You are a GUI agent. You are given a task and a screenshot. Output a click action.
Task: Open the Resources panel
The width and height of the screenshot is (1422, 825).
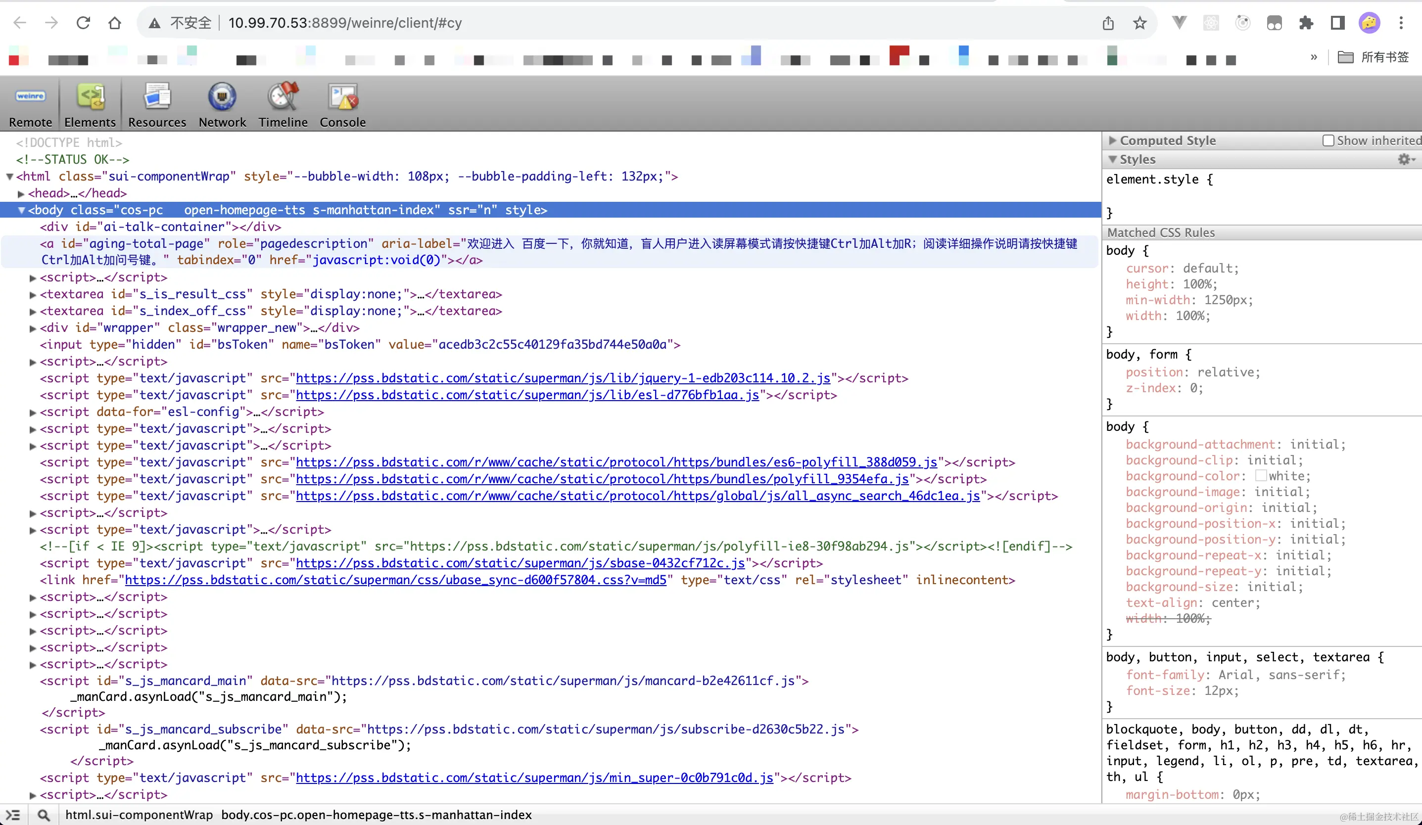click(x=157, y=105)
